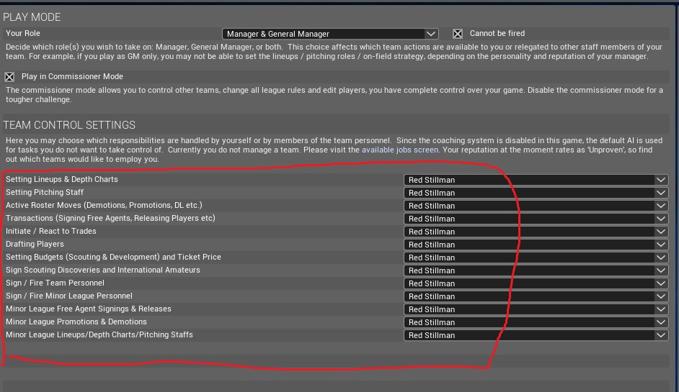The image size is (679, 392).
Task: Expand Setting Pitching Staff dropdown
Action: pos(536,193)
